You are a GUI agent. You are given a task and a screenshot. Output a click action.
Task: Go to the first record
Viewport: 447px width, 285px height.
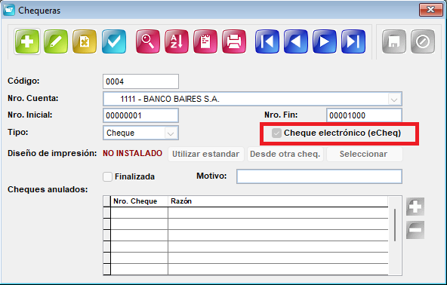tap(267, 41)
